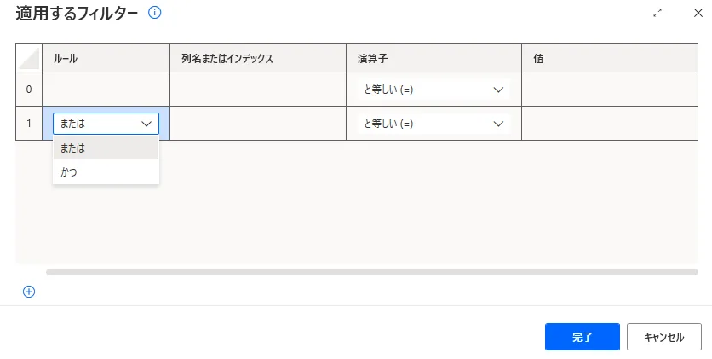Collapse the rule dropdown in row 1

pyautogui.click(x=146, y=124)
